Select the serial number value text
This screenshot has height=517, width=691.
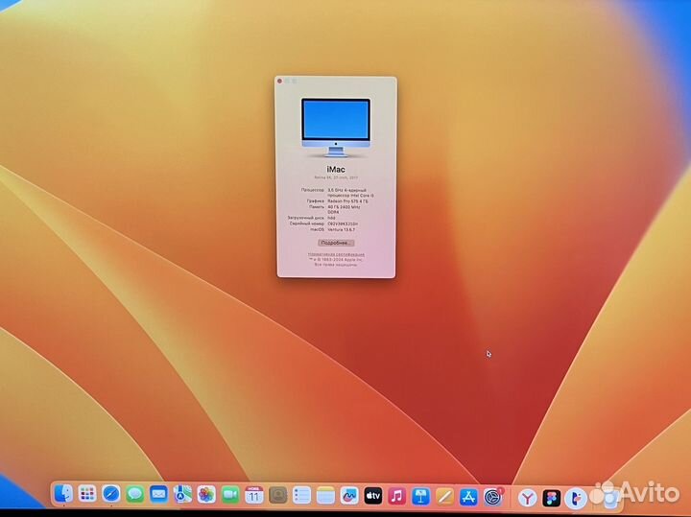tap(343, 223)
